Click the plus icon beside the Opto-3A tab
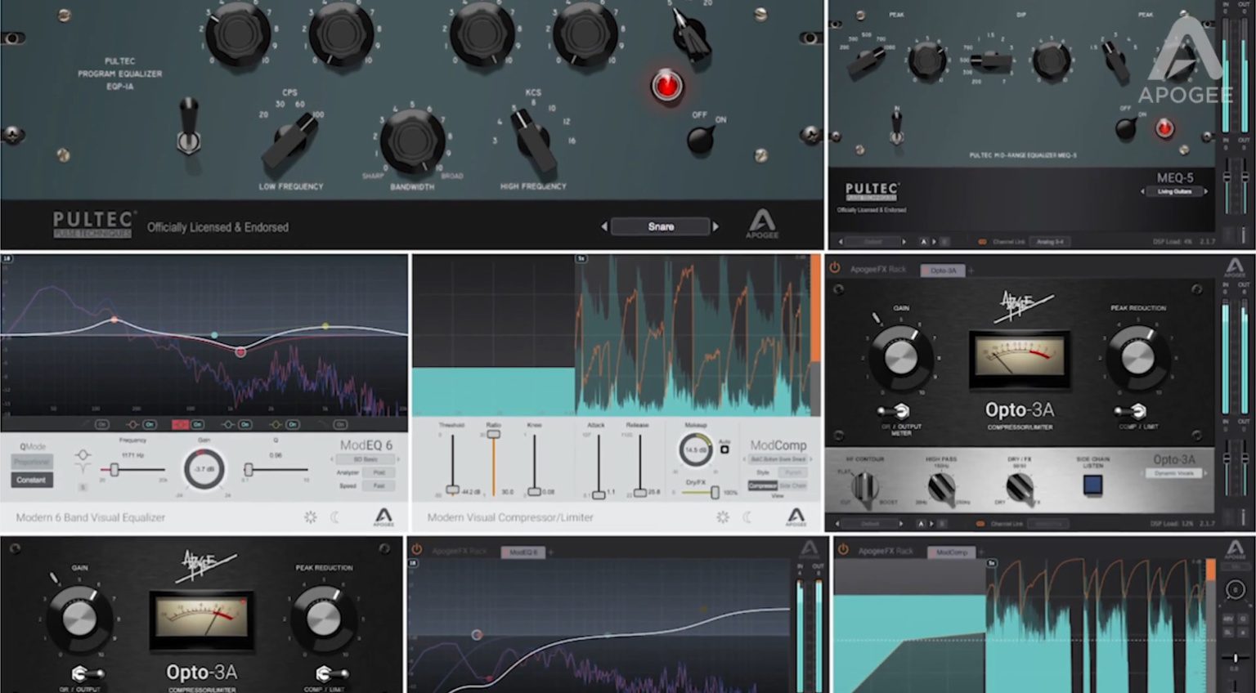This screenshot has height=693, width=1256. (x=971, y=270)
